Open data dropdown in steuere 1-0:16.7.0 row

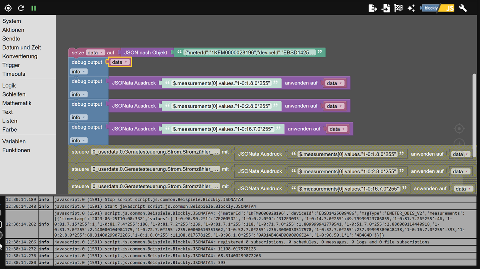tap(464, 189)
